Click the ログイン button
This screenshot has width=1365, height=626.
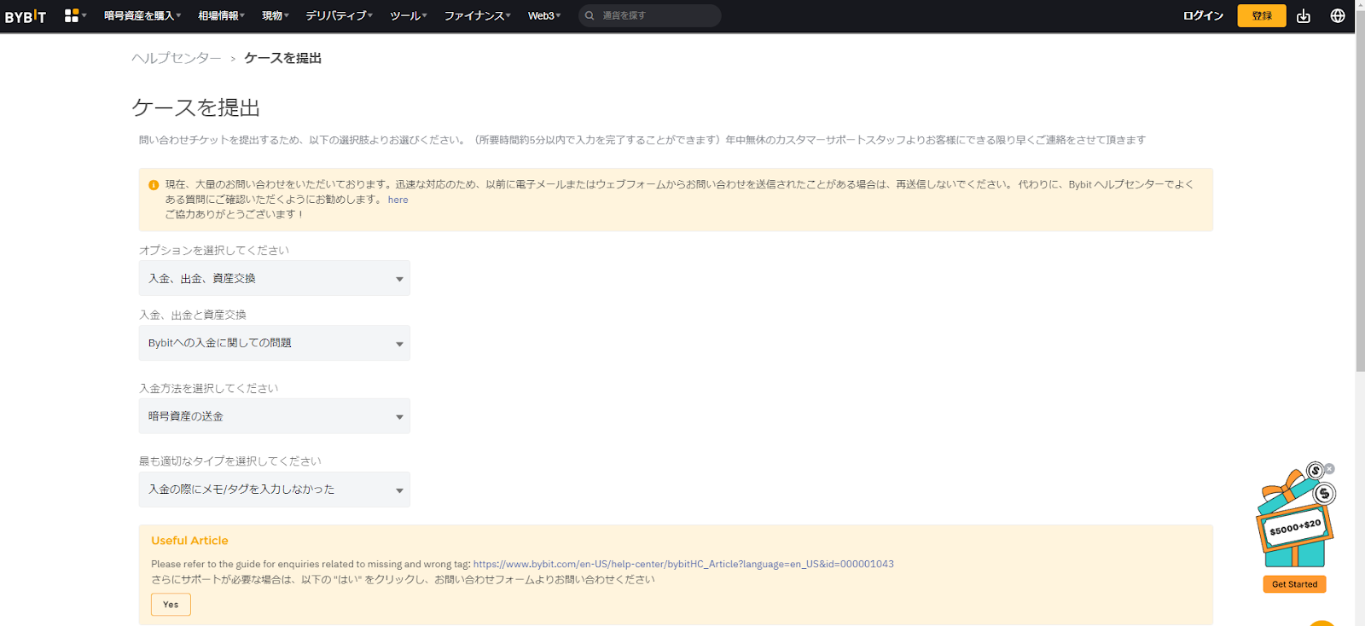(1203, 16)
